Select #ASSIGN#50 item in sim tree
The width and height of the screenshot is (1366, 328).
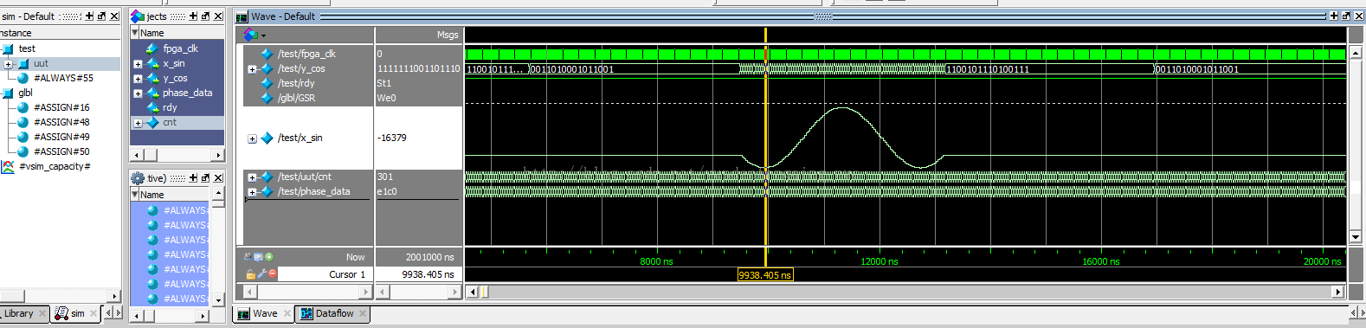coord(61,151)
